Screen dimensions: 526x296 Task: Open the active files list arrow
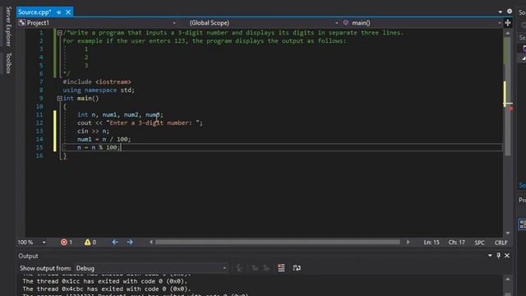[501, 12]
